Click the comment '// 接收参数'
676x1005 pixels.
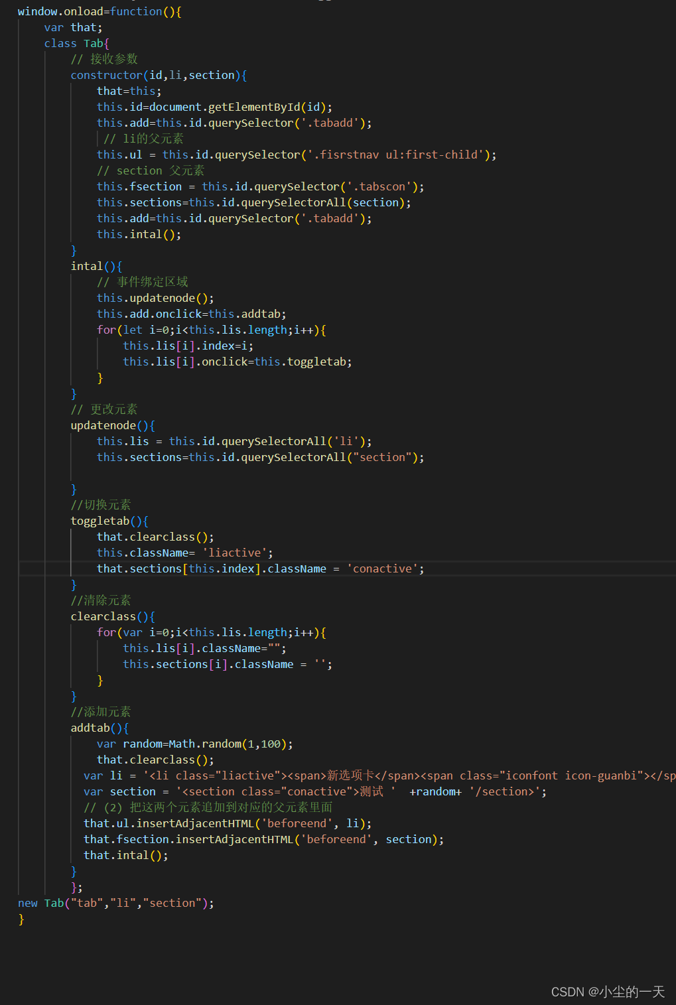point(104,59)
